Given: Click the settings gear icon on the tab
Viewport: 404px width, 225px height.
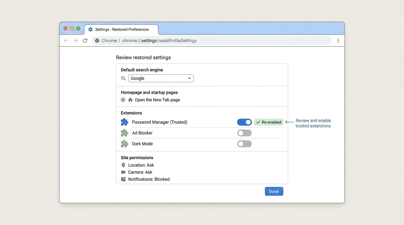Looking at the screenshot, I should [90, 30].
